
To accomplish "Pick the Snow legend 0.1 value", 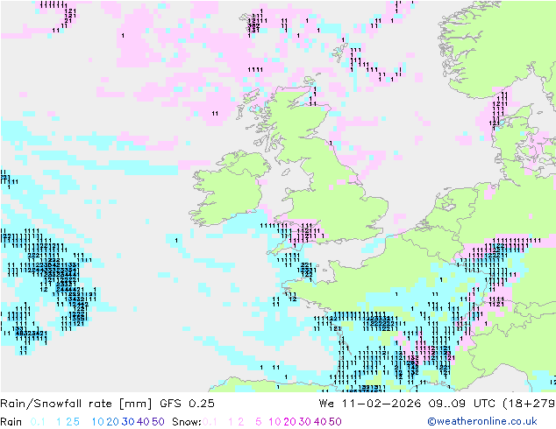I will point(210,422).
